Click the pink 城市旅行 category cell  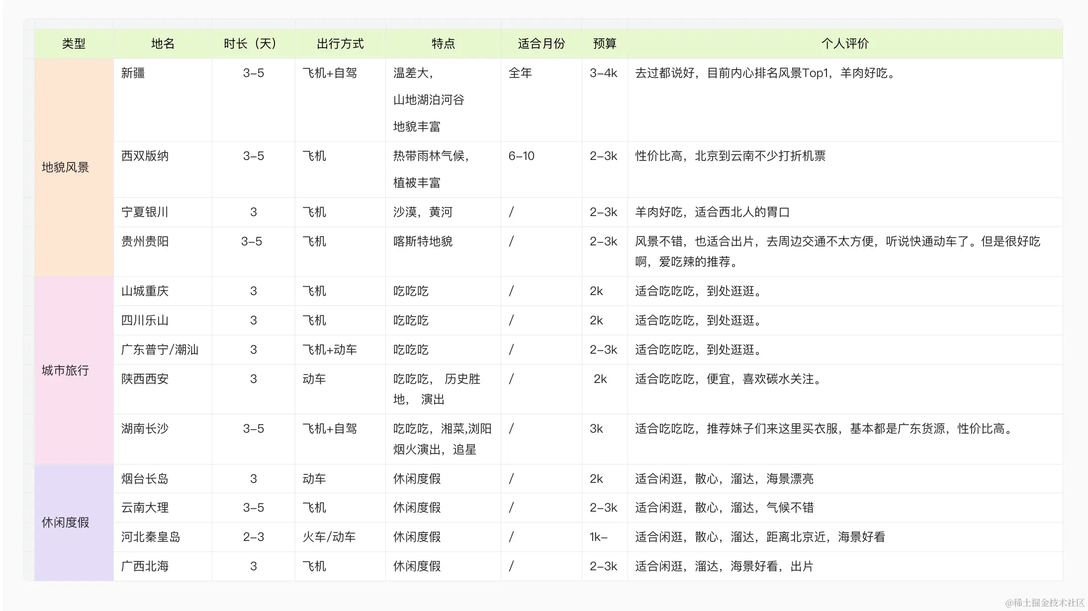tap(66, 370)
